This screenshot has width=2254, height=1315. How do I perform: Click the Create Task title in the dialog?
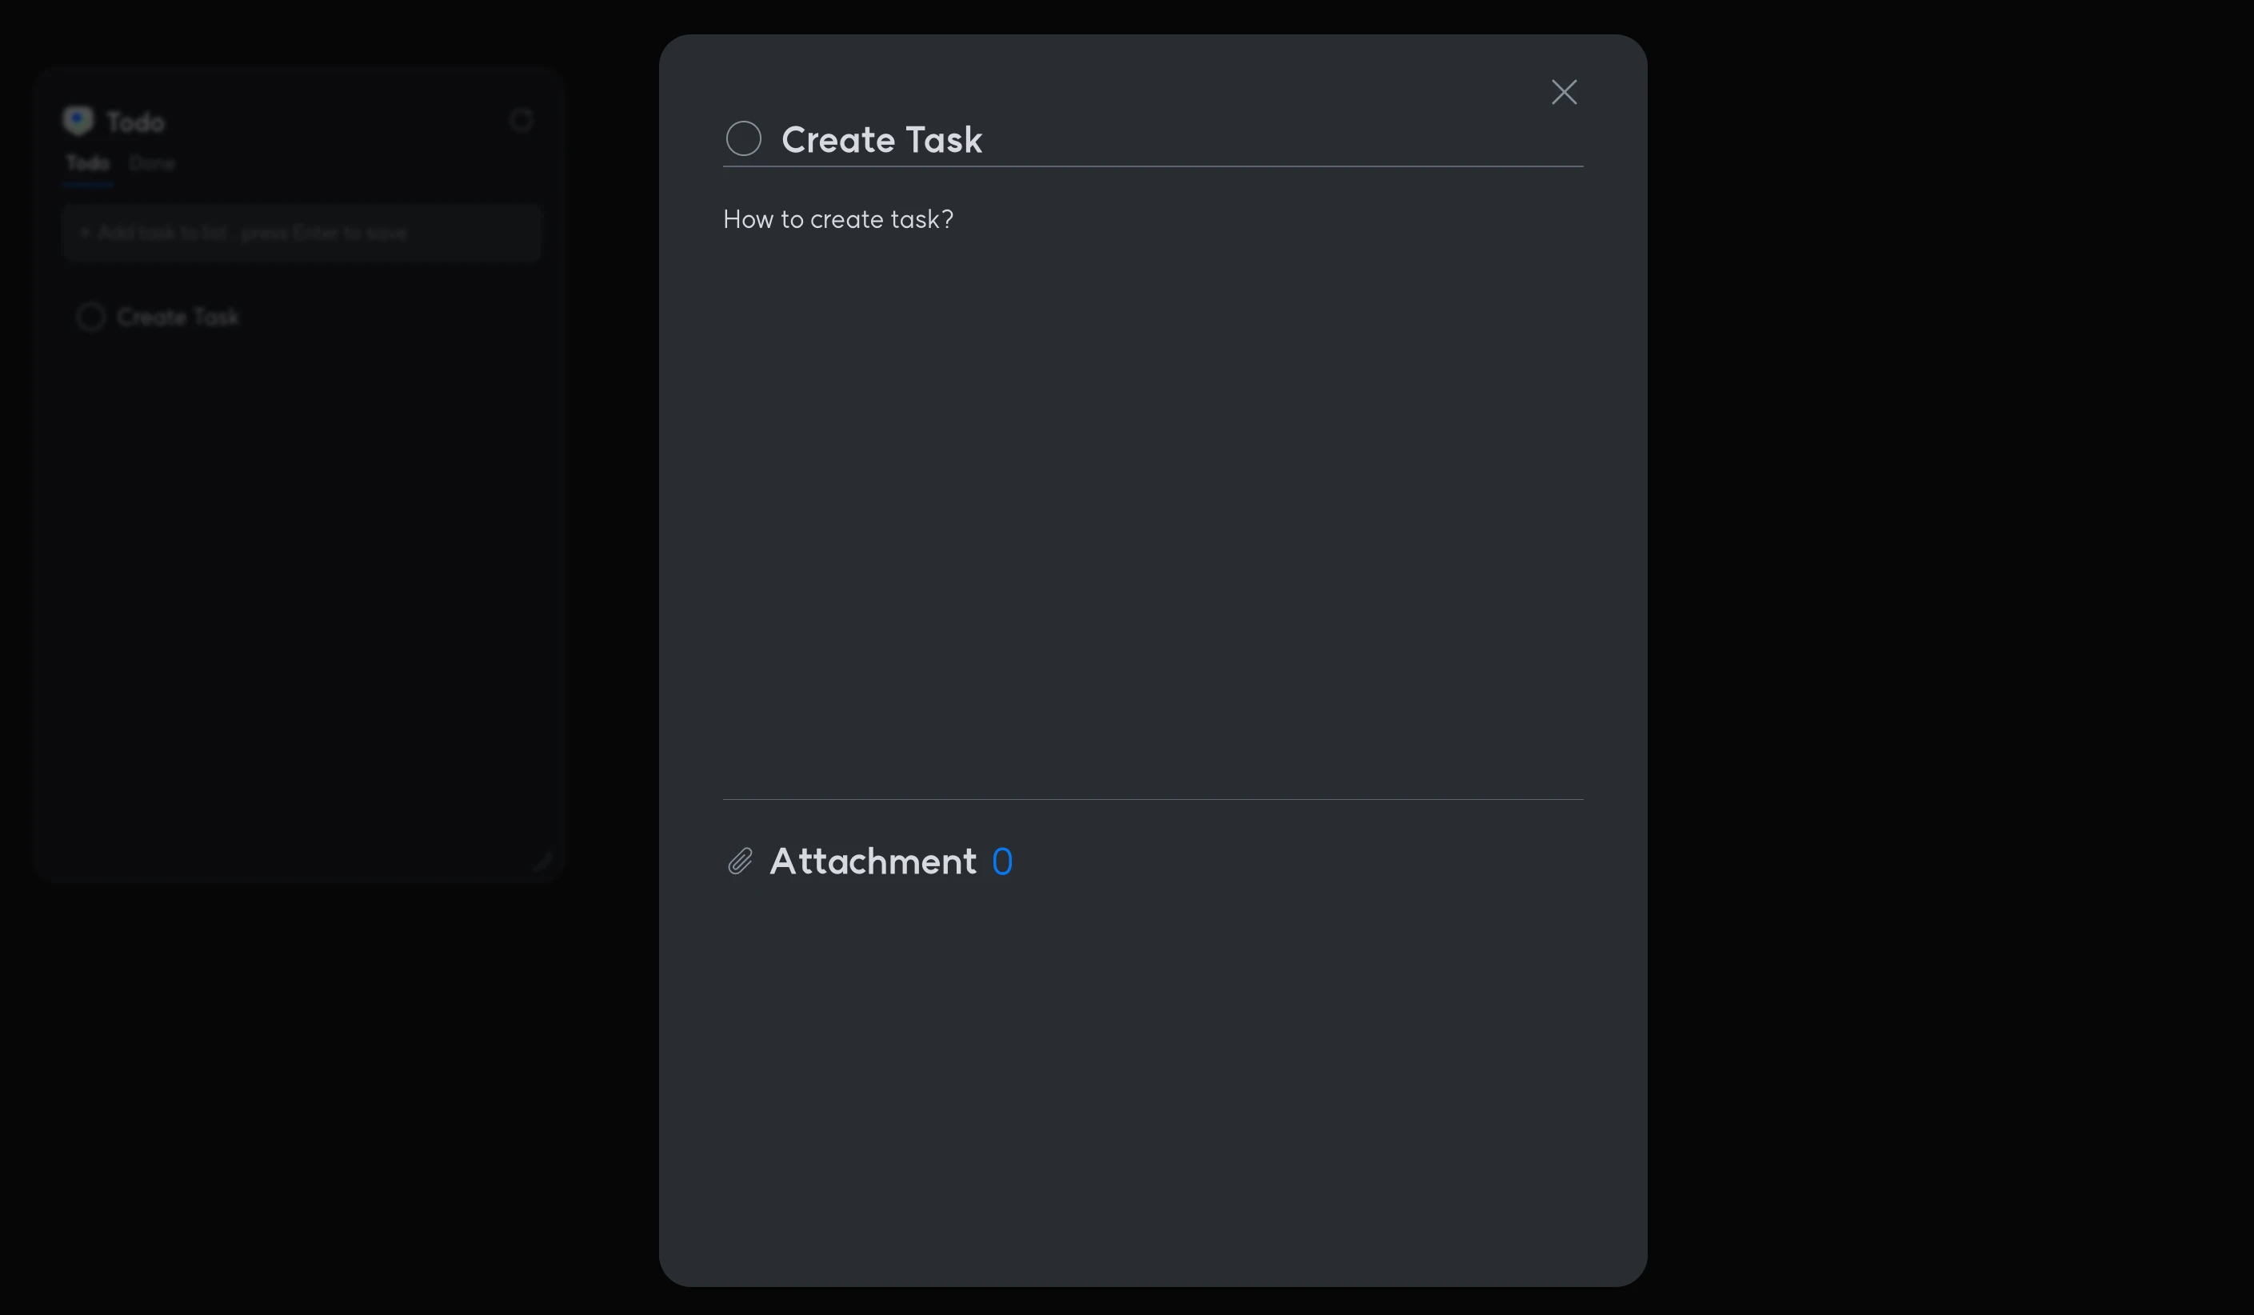tap(881, 139)
